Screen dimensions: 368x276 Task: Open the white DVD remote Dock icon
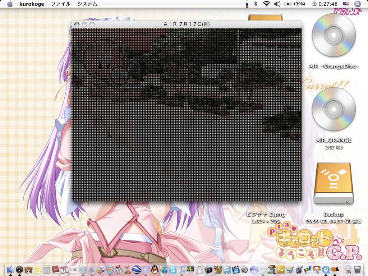(x=199, y=270)
